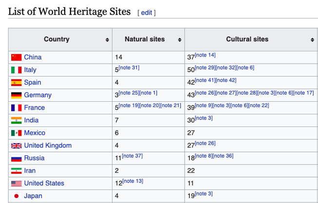Go to the United States article
The image size is (318, 203).
pos(44,184)
